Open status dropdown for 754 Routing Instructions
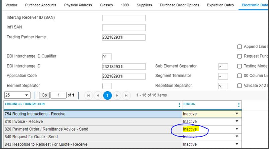269x149 pixels. 237,114
